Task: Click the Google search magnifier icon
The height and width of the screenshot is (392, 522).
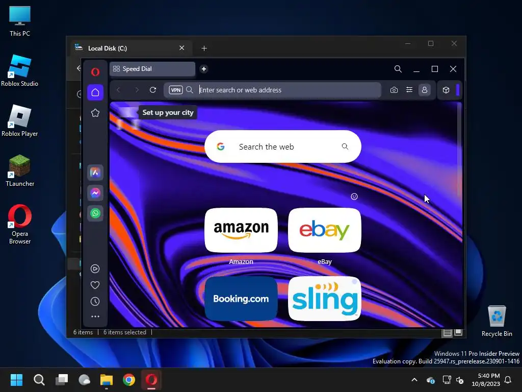Action: coord(345,146)
